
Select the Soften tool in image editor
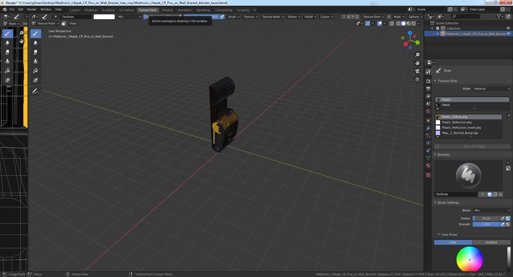pyautogui.click(x=7, y=43)
